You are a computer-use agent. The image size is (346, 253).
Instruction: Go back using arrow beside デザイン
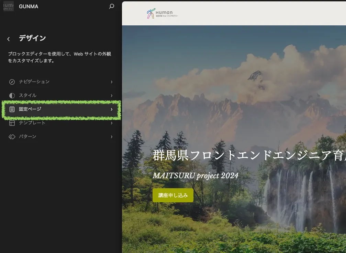pos(9,39)
